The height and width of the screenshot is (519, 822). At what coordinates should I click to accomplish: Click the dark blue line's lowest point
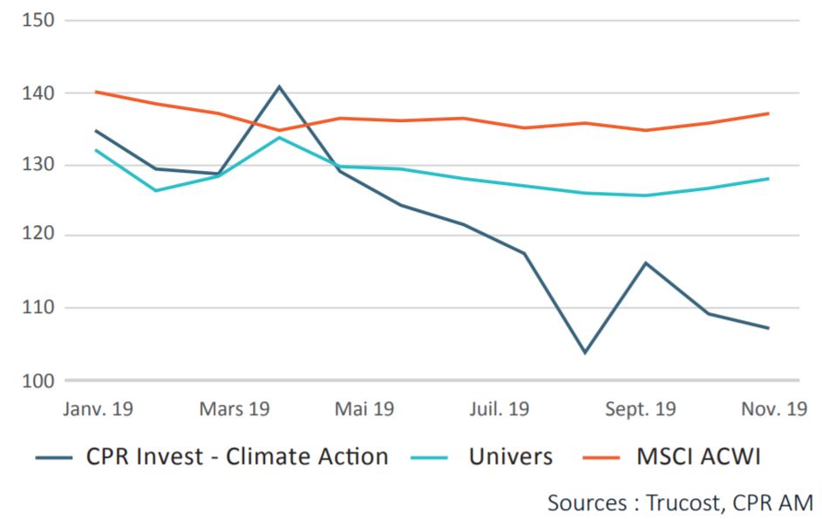click(x=584, y=352)
